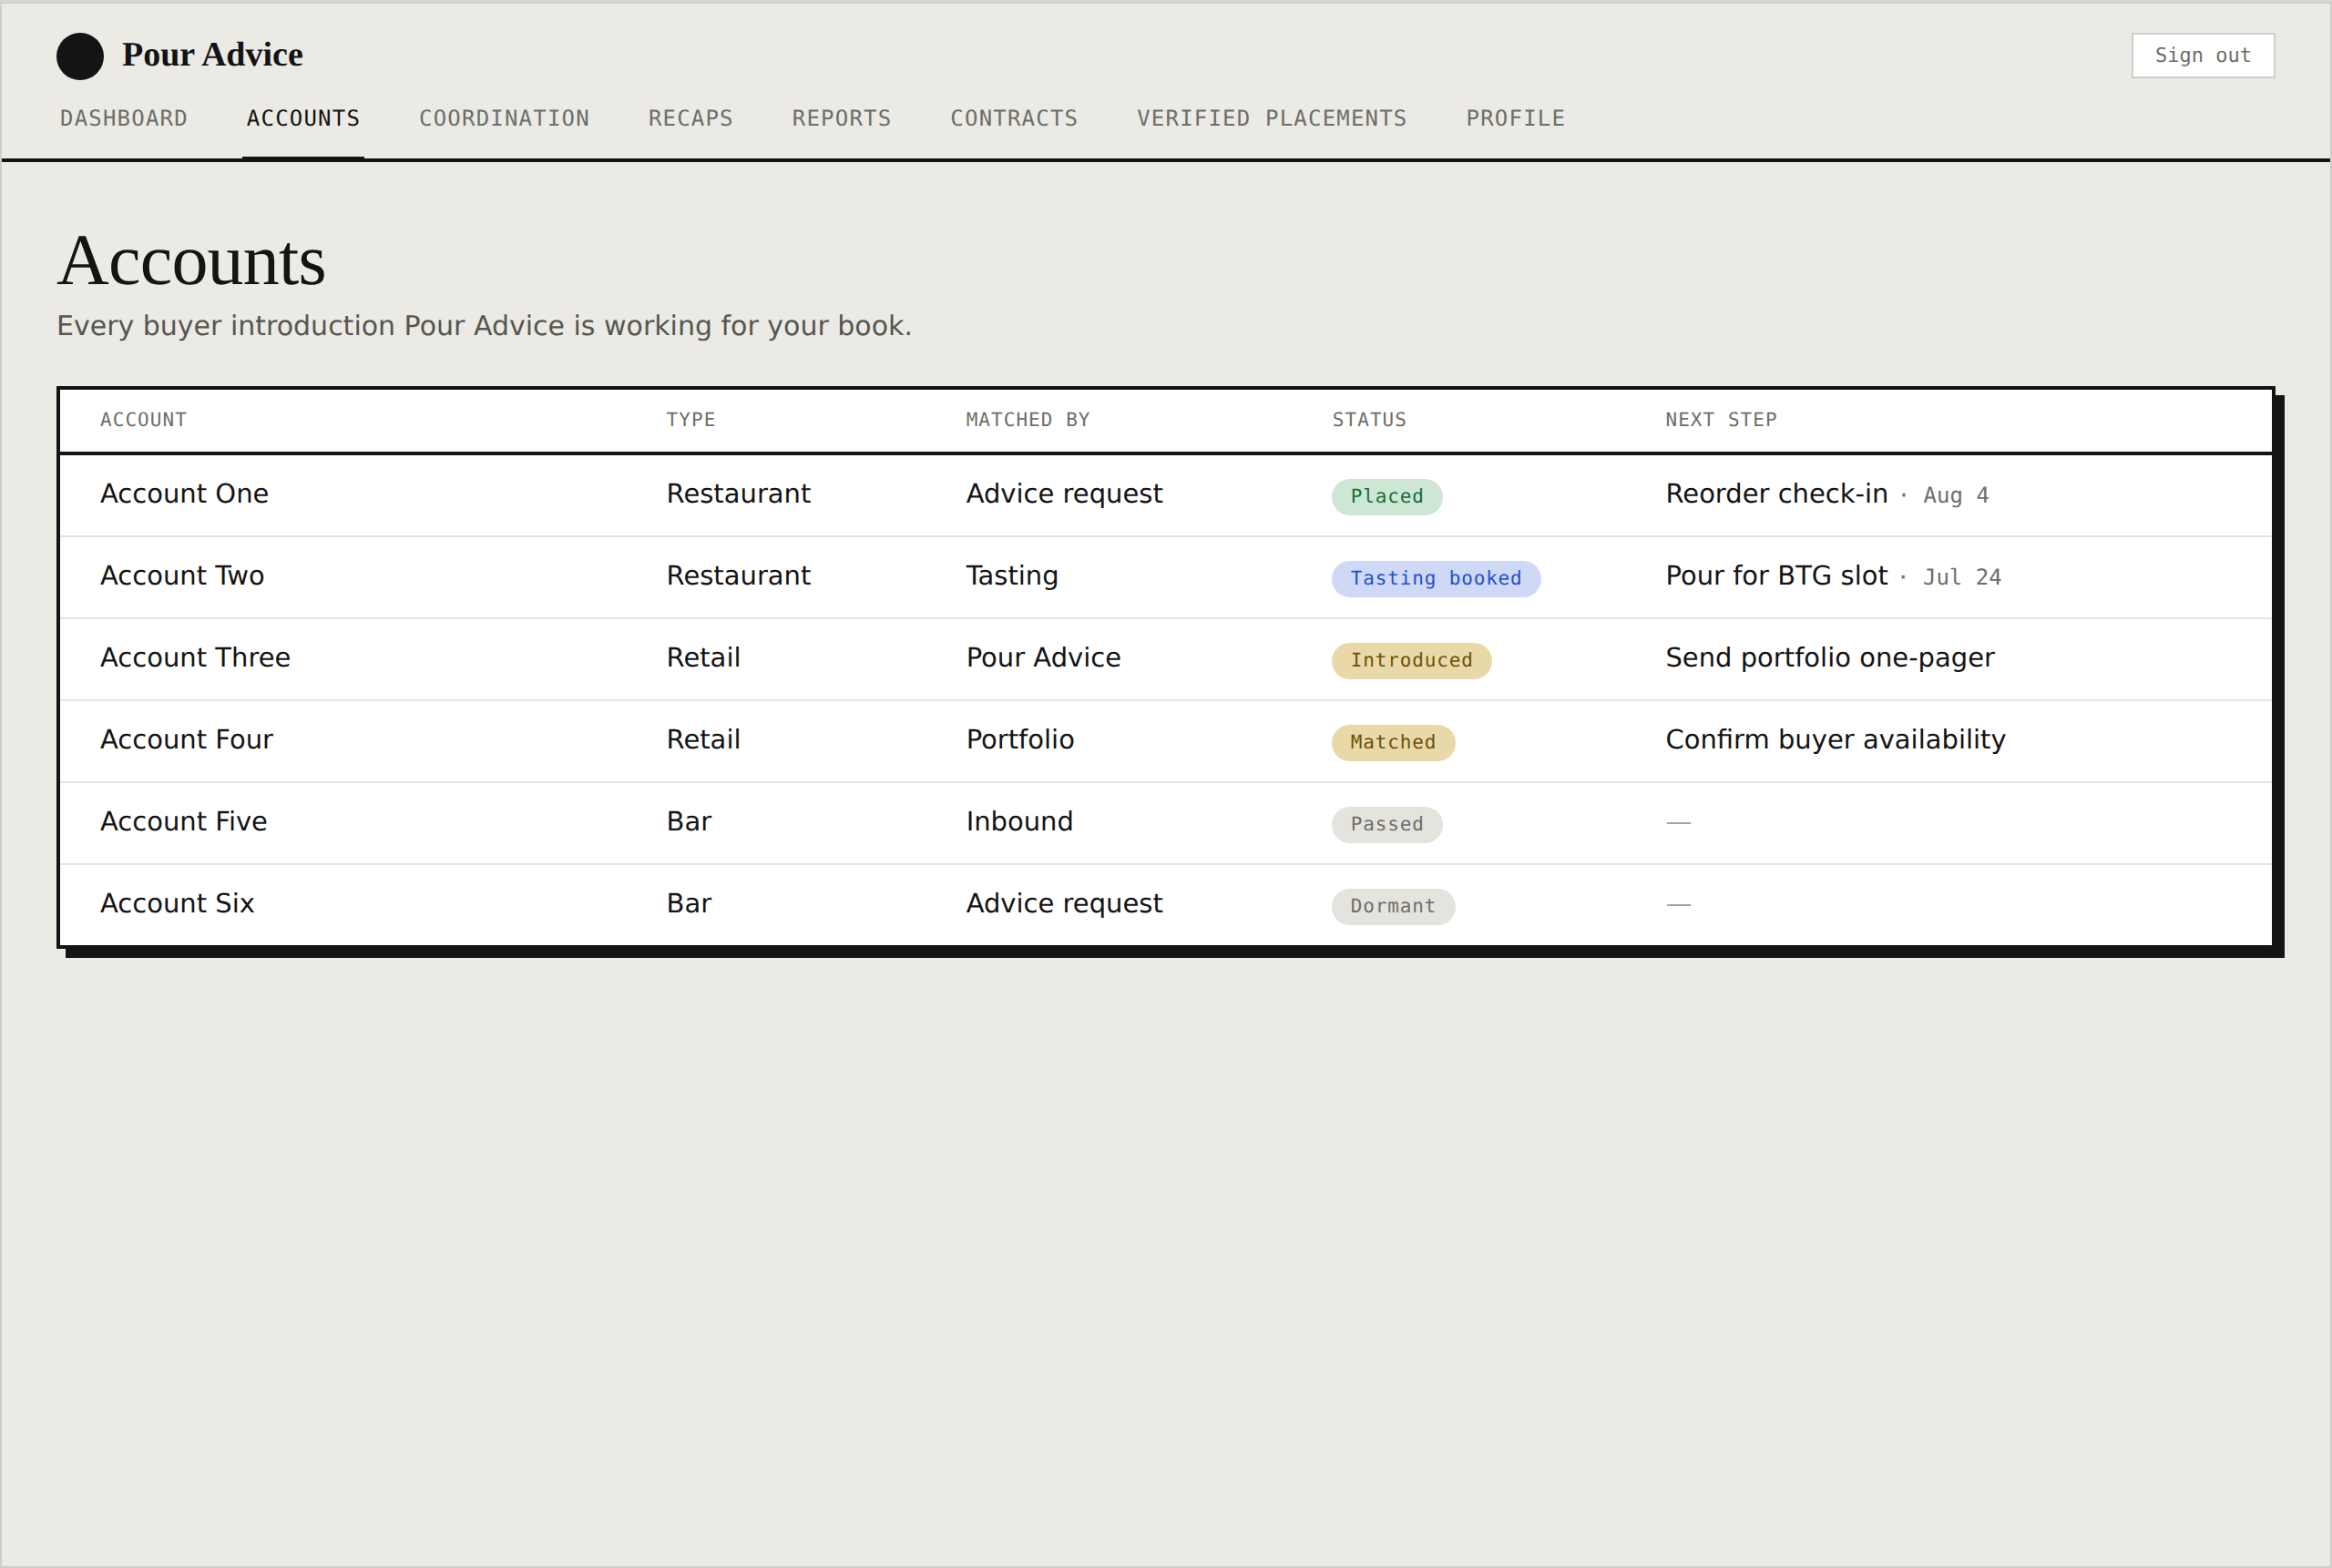2332x1568 pixels.
Task: Open the Verified Placements tab
Action: [1272, 118]
